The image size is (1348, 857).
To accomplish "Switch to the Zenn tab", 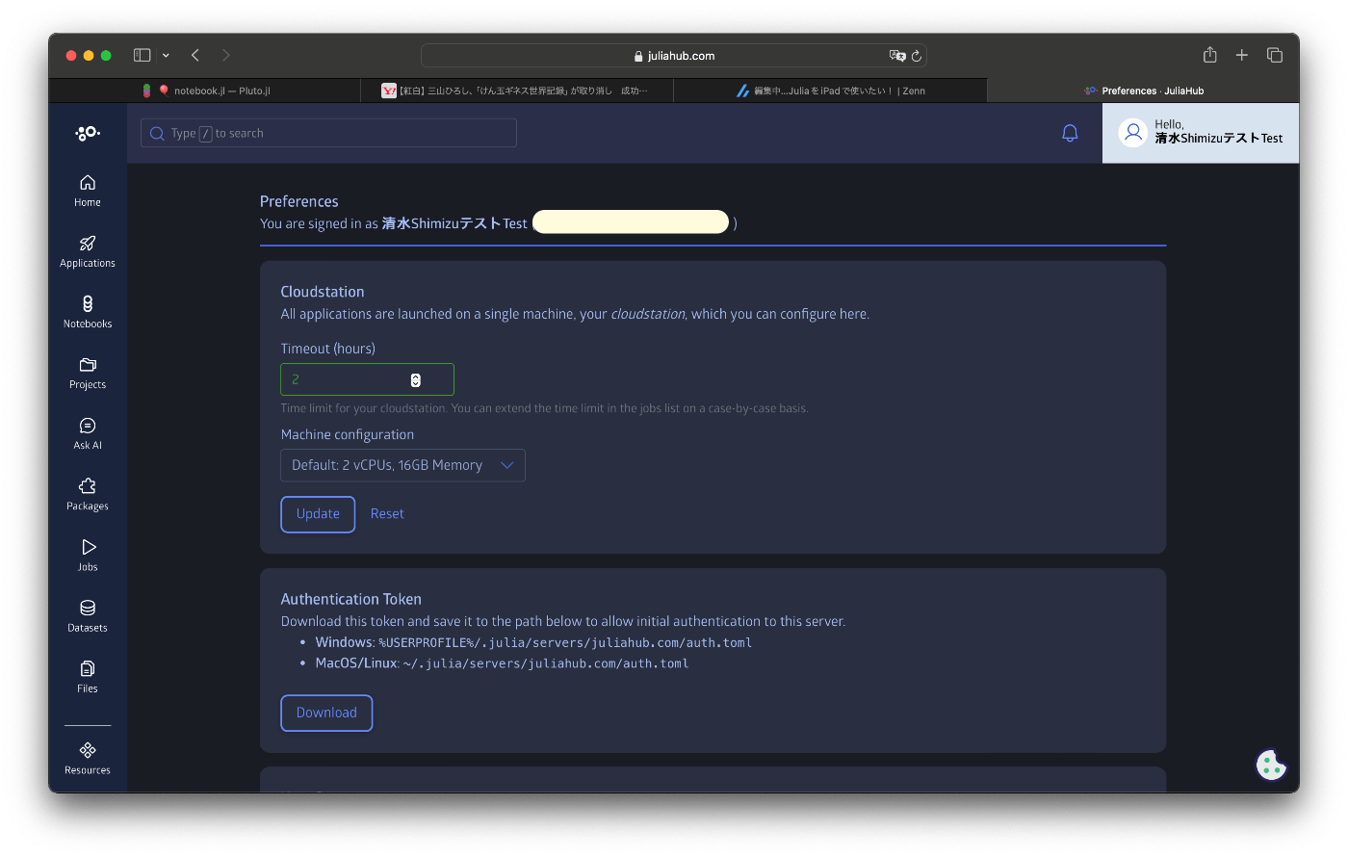I will [830, 91].
